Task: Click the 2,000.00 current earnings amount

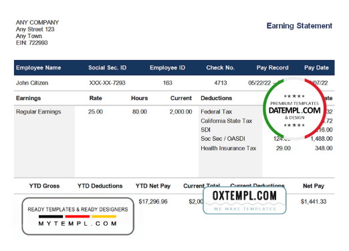Action: click(181, 111)
